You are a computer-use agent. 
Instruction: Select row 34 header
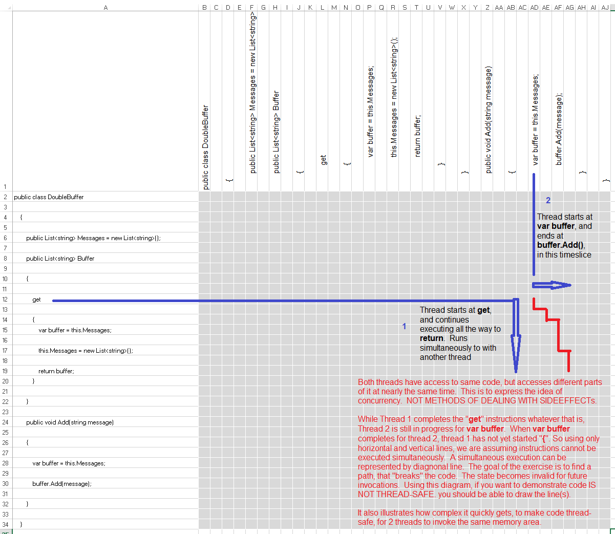click(x=6, y=524)
